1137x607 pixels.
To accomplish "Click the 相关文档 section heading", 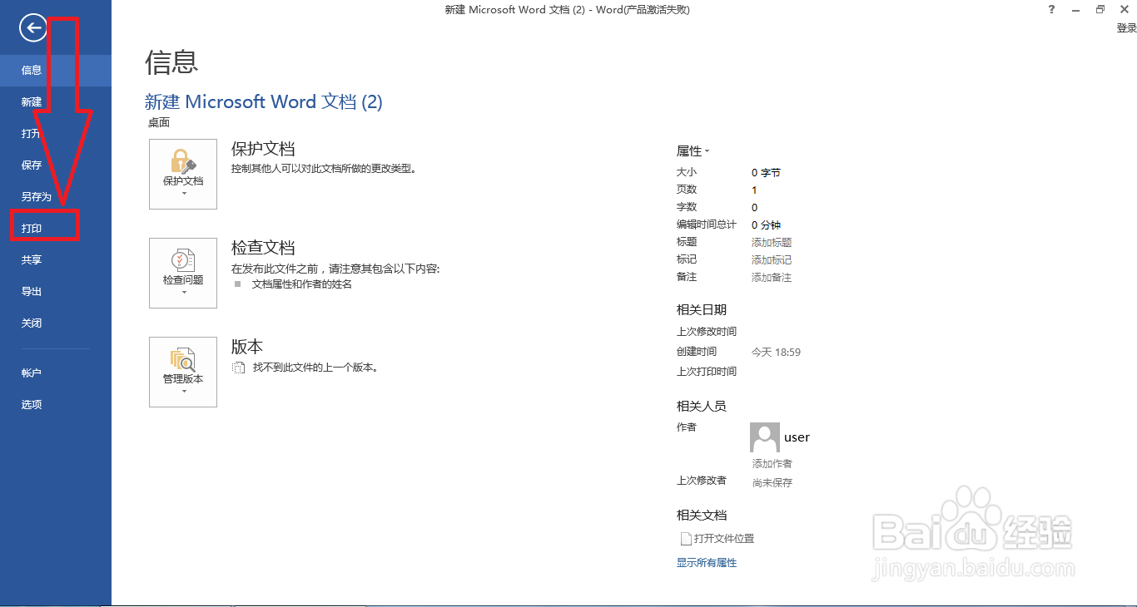I will [702, 516].
